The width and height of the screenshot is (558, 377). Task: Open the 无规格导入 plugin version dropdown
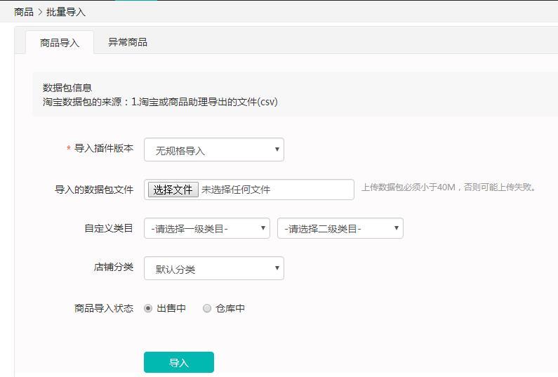click(x=214, y=150)
